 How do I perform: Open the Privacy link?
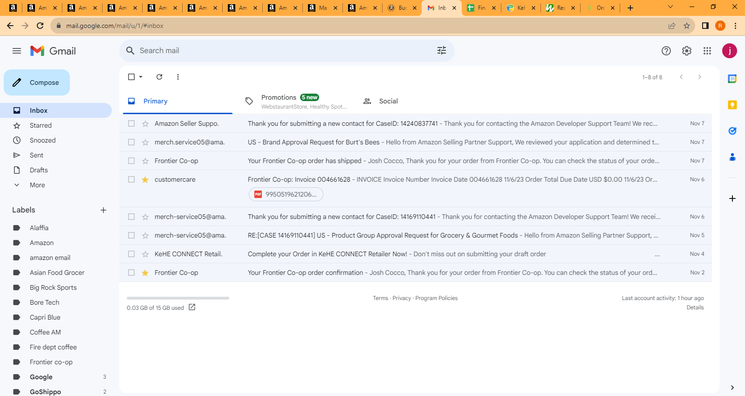click(x=402, y=298)
